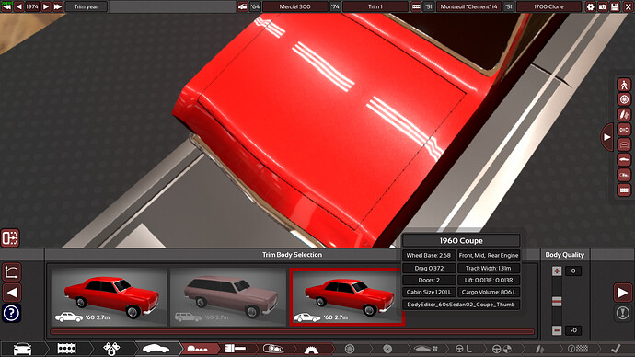The width and height of the screenshot is (635, 357).
Task: Open the Trim 1 name field
Action: tap(375, 6)
